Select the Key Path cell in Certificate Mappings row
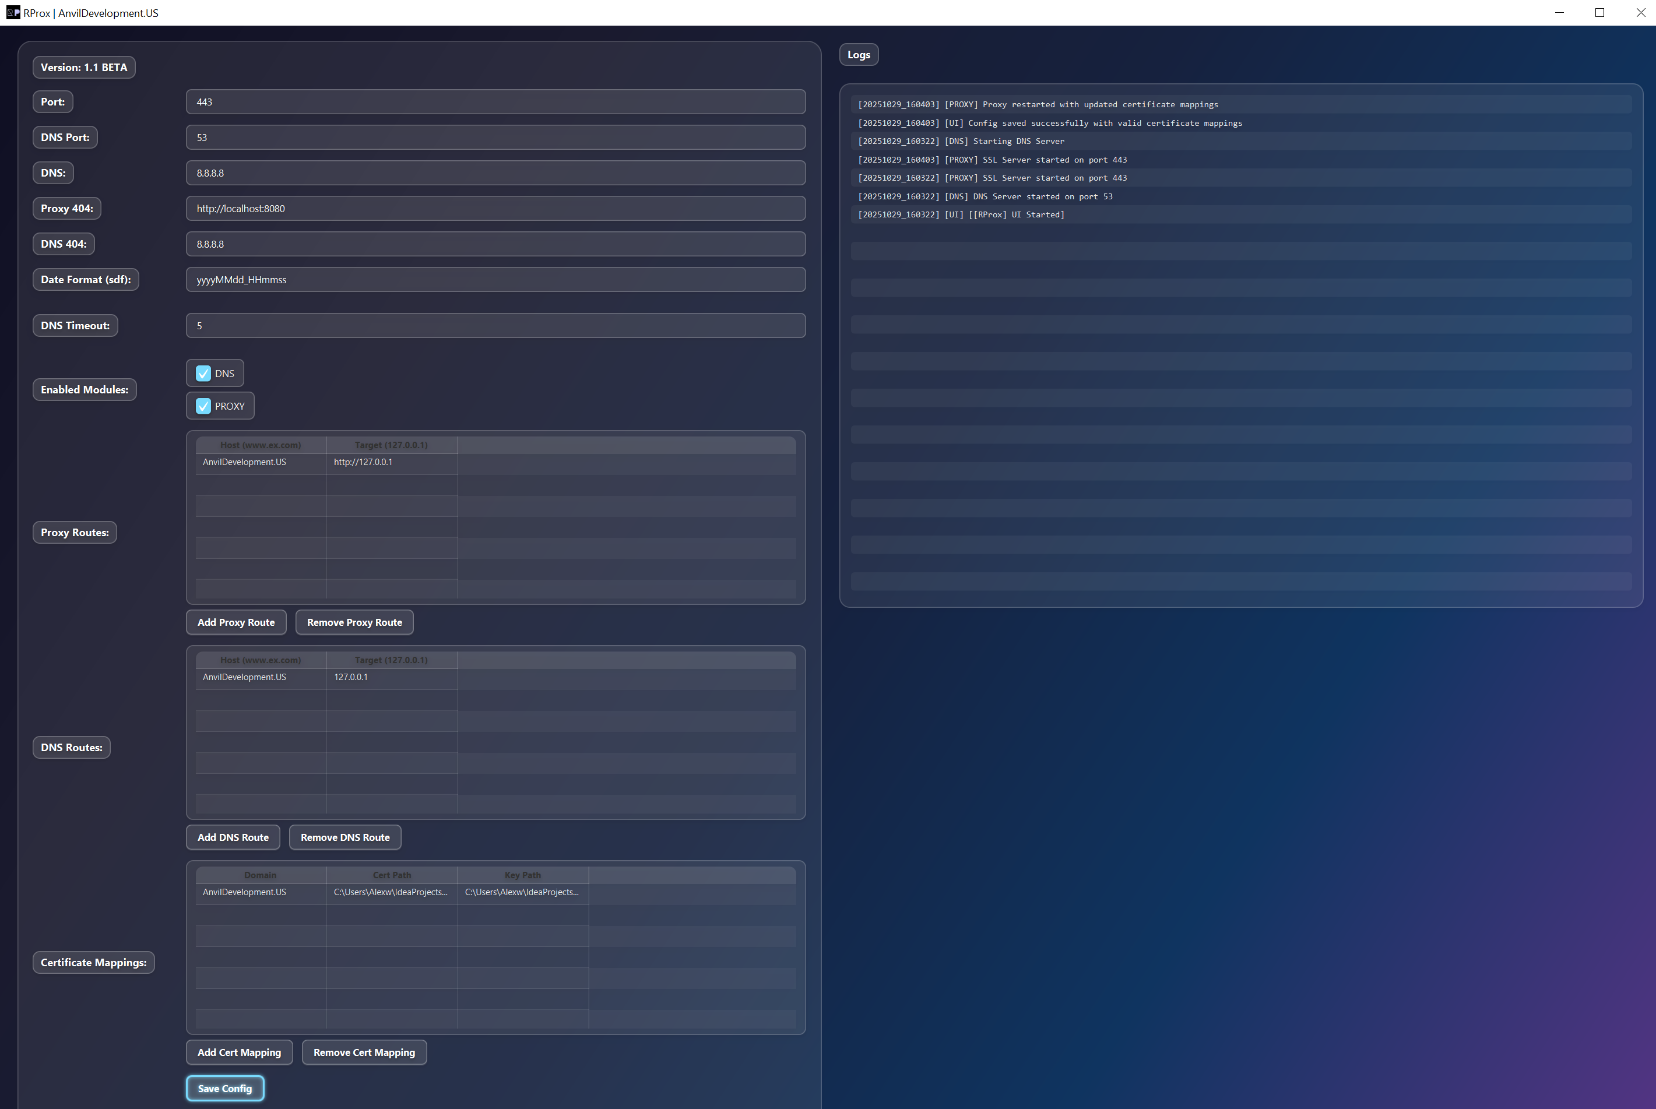 pyautogui.click(x=523, y=893)
